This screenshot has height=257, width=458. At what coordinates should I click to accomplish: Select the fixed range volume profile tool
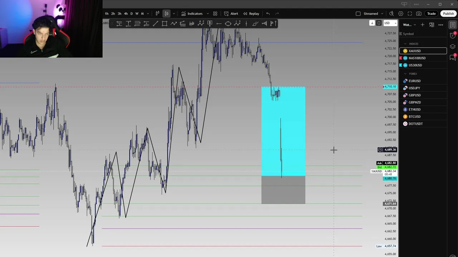(x=264, y=24)
